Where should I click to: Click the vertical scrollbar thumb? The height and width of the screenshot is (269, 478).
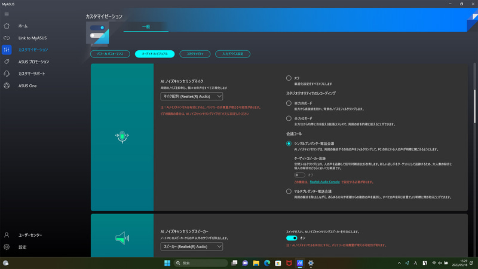[474, 106]
